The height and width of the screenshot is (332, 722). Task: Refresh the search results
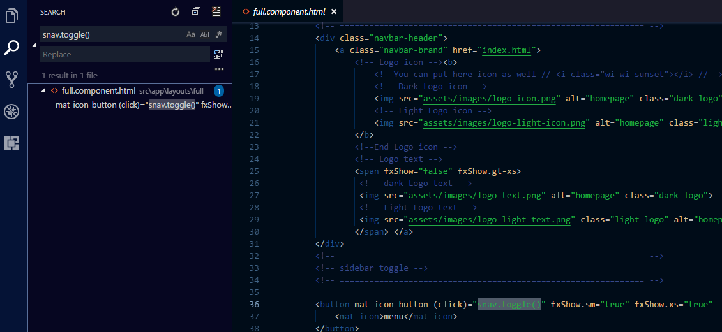click(x=176, y=12)
